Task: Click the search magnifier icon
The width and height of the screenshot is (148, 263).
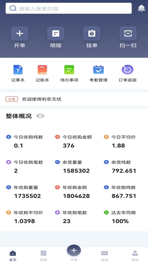Action: point(13,8)
